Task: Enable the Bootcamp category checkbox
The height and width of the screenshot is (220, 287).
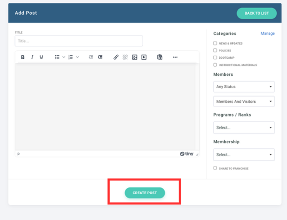Action: pyautogui.click(x=215, y=58)
